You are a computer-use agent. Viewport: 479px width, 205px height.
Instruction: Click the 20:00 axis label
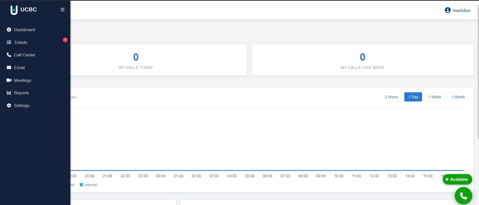coord(89,176)
